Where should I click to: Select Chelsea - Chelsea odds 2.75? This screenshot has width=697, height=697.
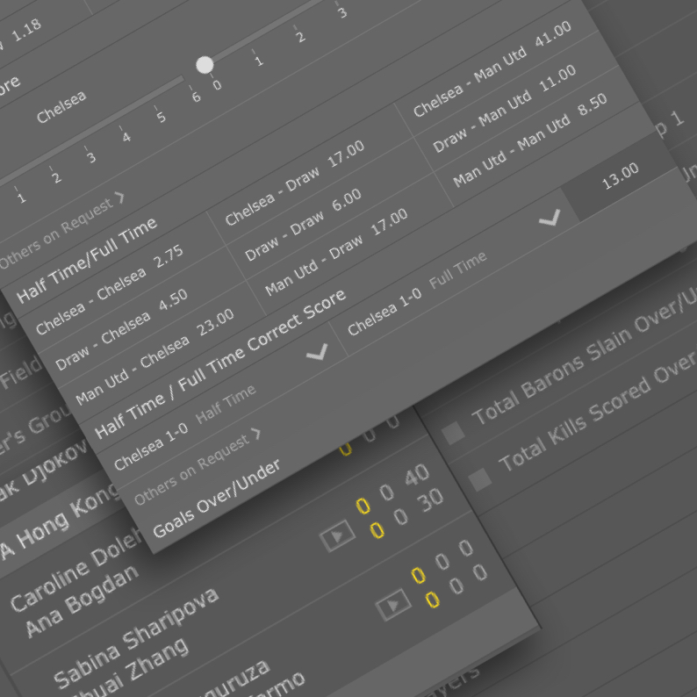tap(110, 290)
